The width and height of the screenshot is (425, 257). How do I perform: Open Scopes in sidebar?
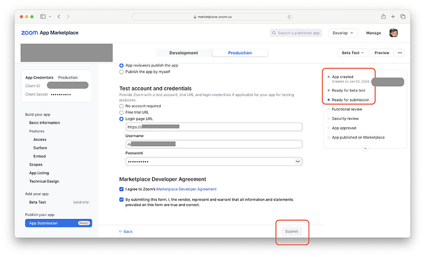coord(36,165)
